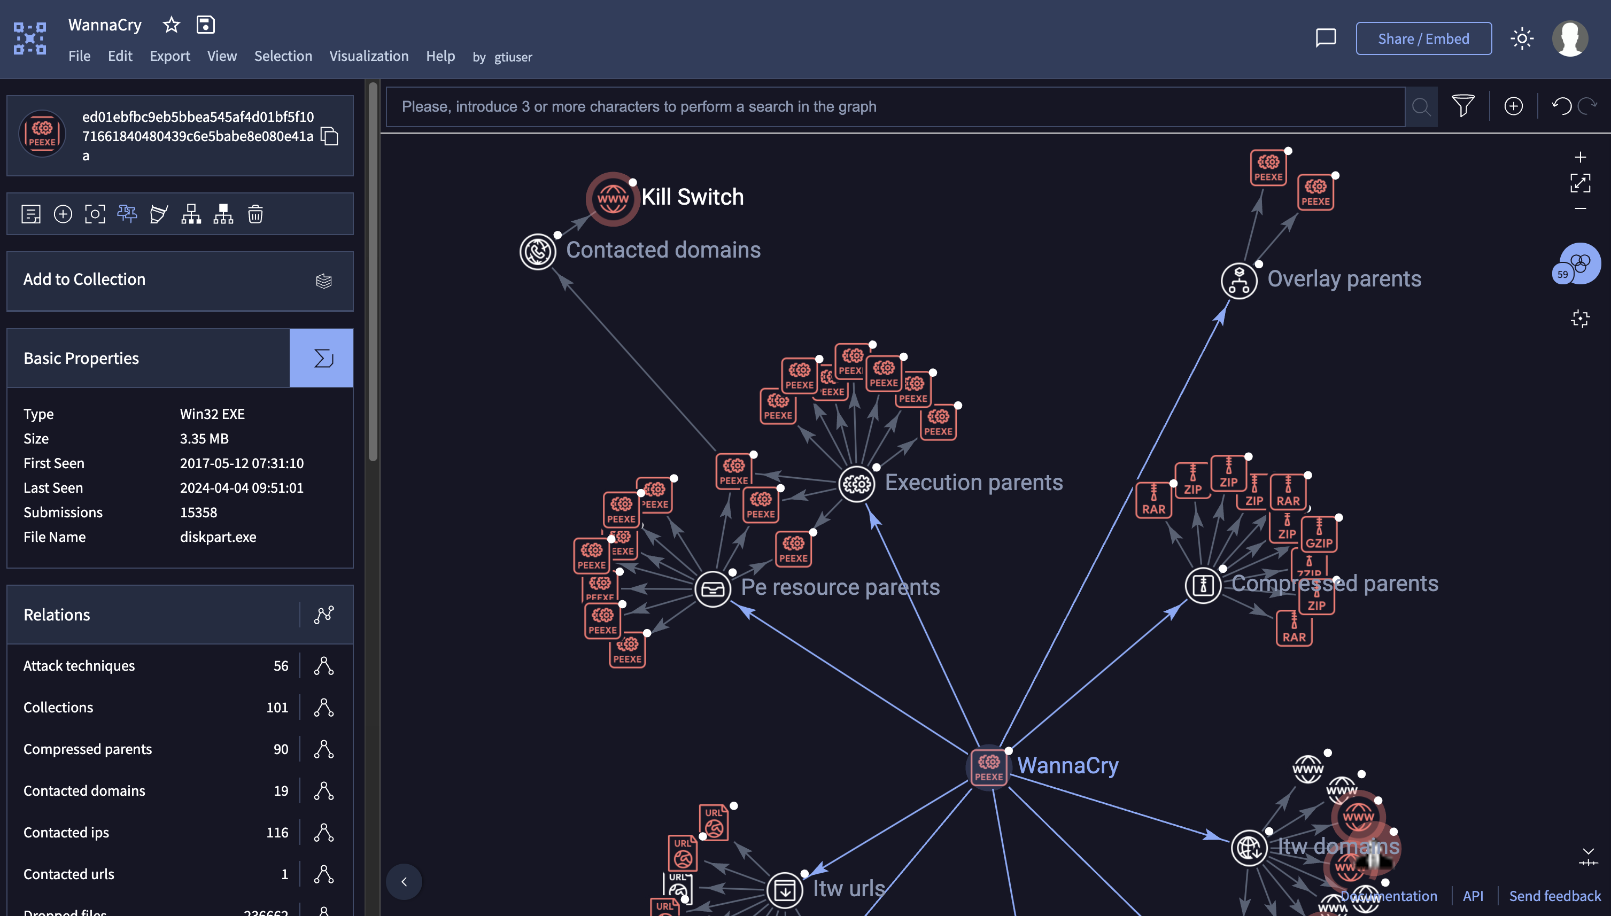Open the Export menu
The height and width of the screenshot is (916, 1611).
(170, 56)
